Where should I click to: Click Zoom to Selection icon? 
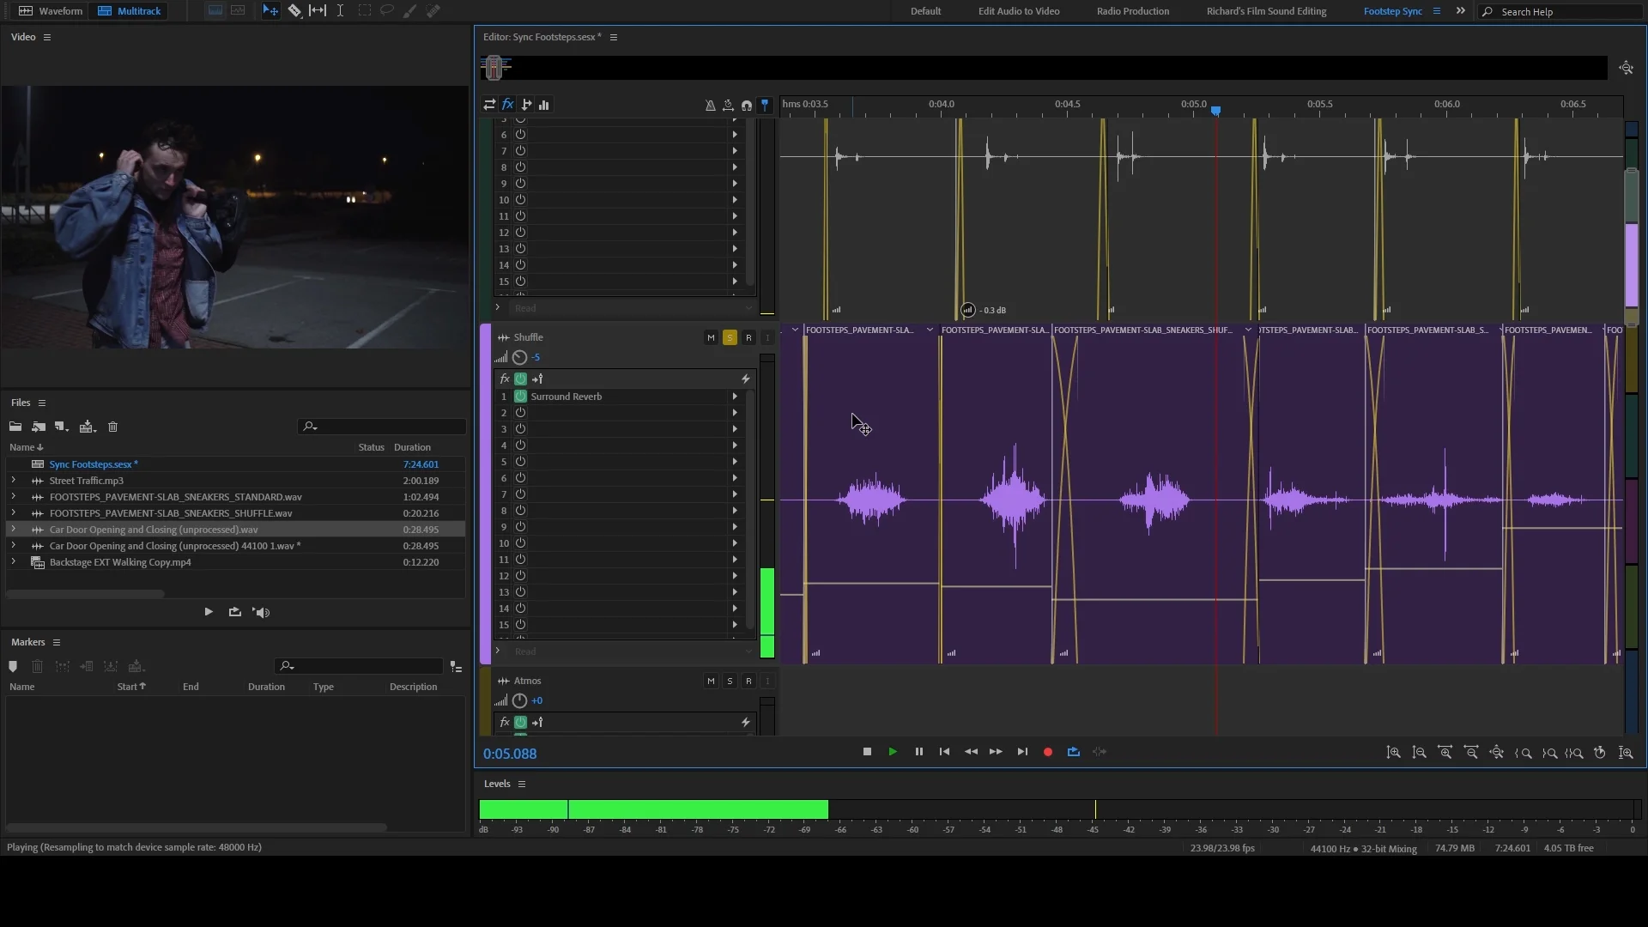click(x=1574, y=753)
